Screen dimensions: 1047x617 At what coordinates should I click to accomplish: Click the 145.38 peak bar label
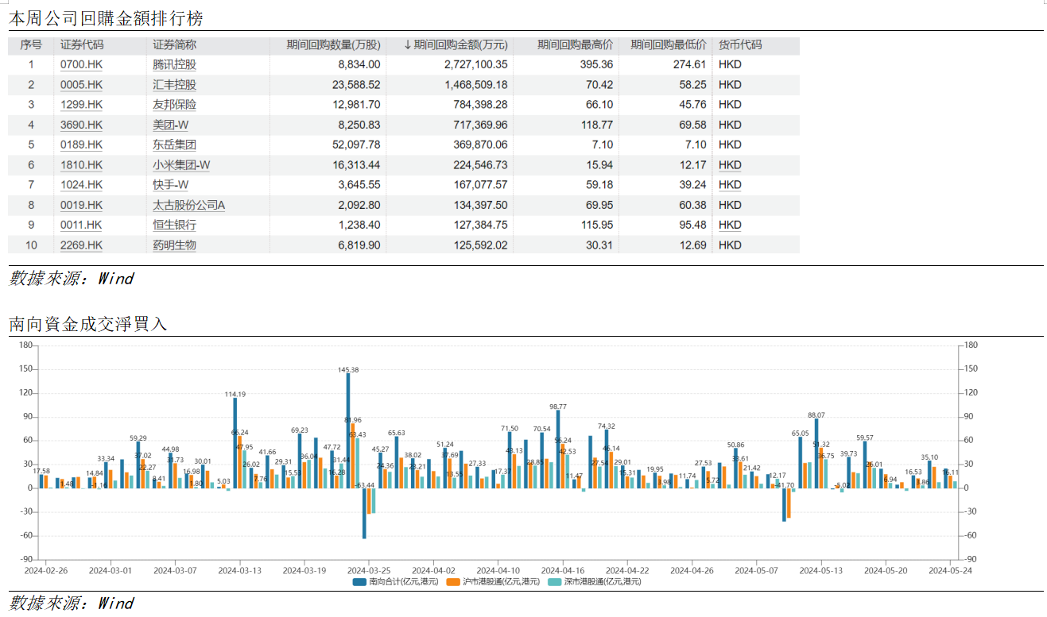coord(348,369)
